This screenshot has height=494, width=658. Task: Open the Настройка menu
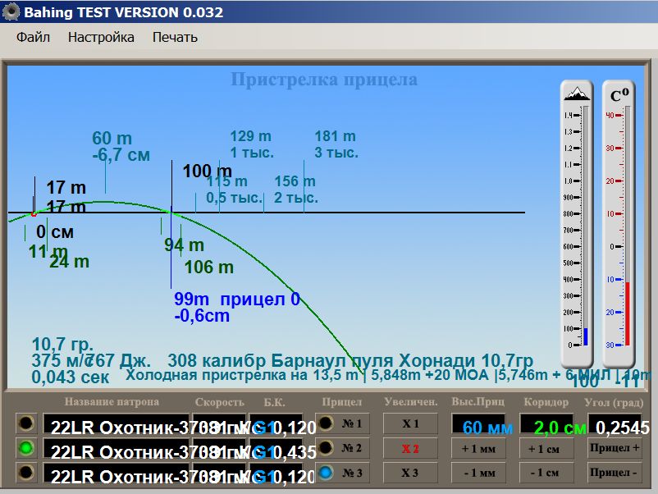[101, 38]
